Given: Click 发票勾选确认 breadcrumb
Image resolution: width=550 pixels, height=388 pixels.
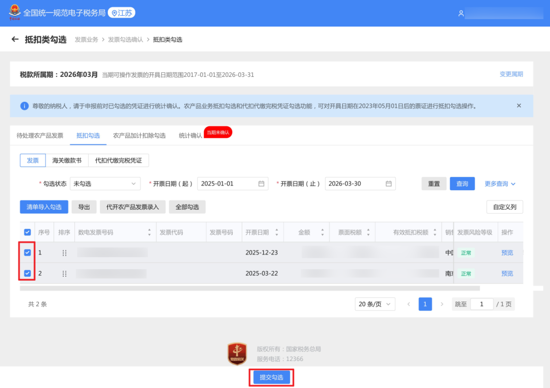Looking at the screenshot, I should 125,40.
